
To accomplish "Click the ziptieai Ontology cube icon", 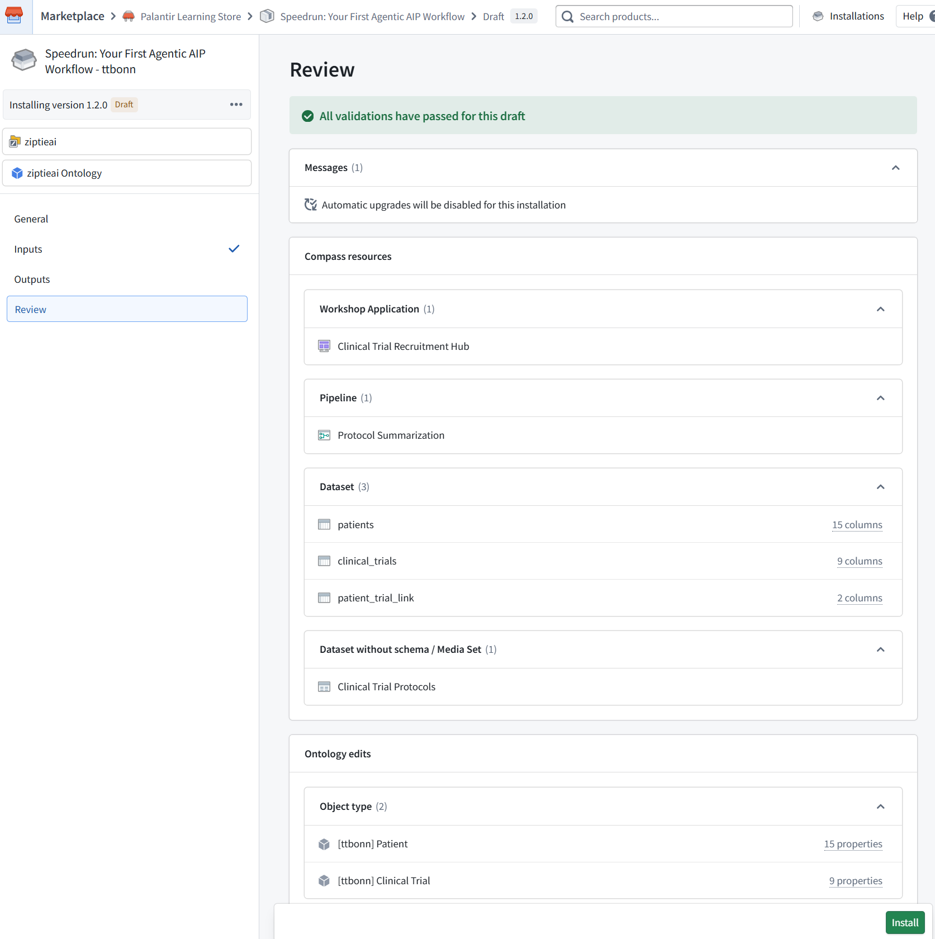I will click(x=17, y=173).
